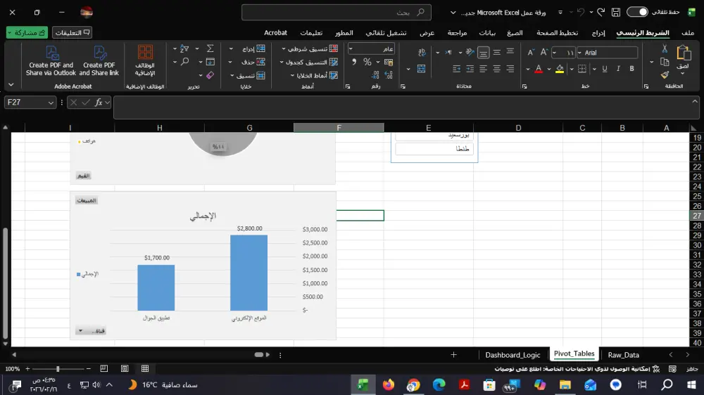Click the Find and Select magnifier icon

coord(184,62)
